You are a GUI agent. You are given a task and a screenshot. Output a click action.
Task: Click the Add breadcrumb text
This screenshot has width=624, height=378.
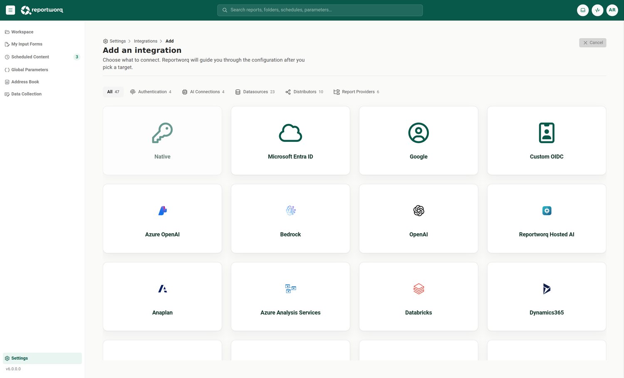170,41
